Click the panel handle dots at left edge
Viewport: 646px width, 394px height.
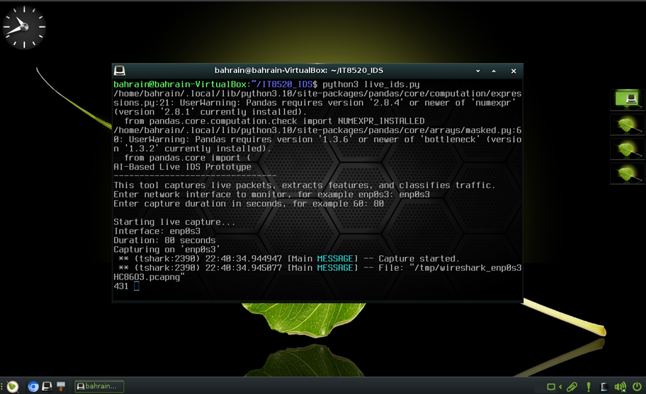pos(1,386)
